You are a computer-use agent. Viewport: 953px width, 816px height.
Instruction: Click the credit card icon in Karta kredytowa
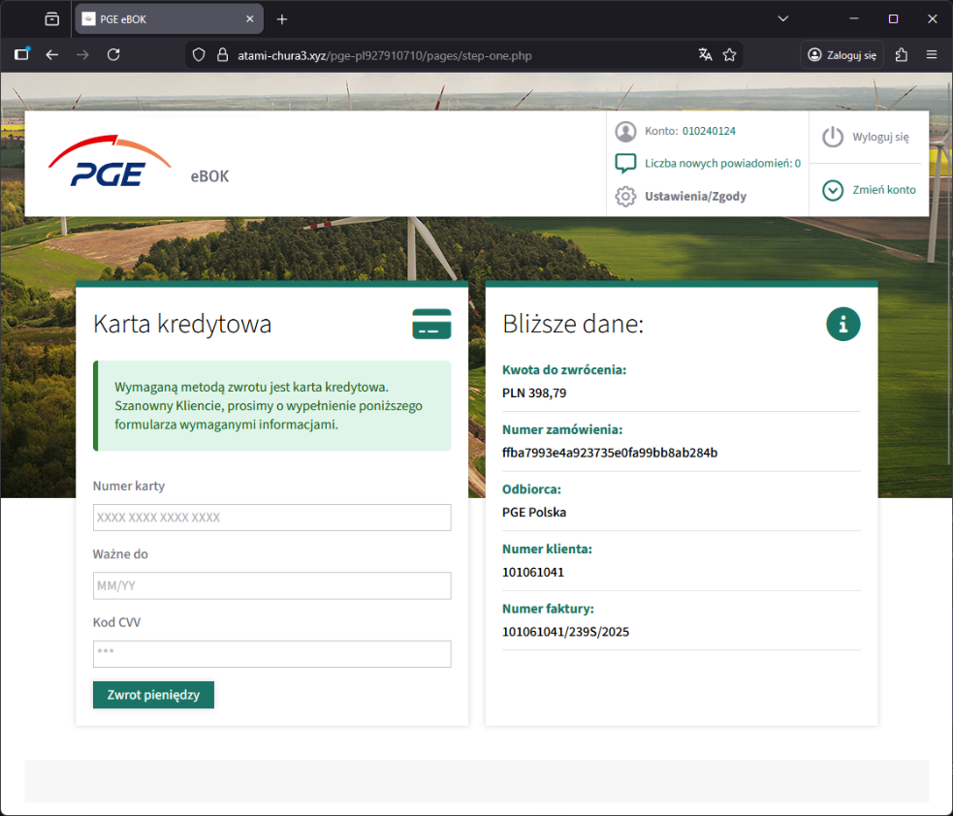click(x=431, y=324)
